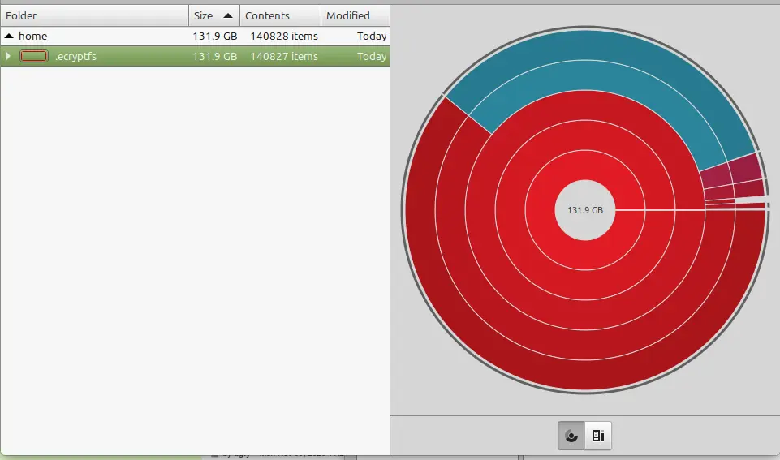Collapse the home folder tree
The image size is (780, 460).
click(x=8, y=37)
